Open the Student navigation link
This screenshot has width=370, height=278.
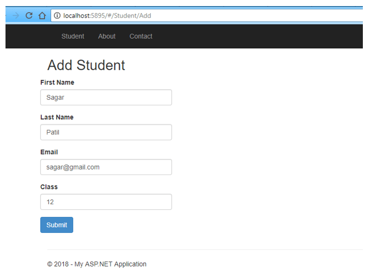tap(73, 36)
